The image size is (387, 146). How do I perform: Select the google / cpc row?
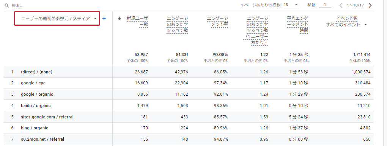(x=189, y=83)
